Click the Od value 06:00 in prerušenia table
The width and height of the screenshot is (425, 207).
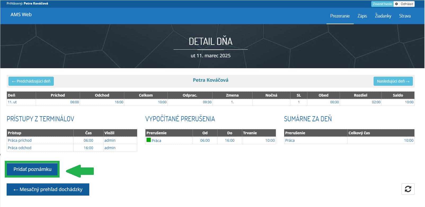click(205, 140)
